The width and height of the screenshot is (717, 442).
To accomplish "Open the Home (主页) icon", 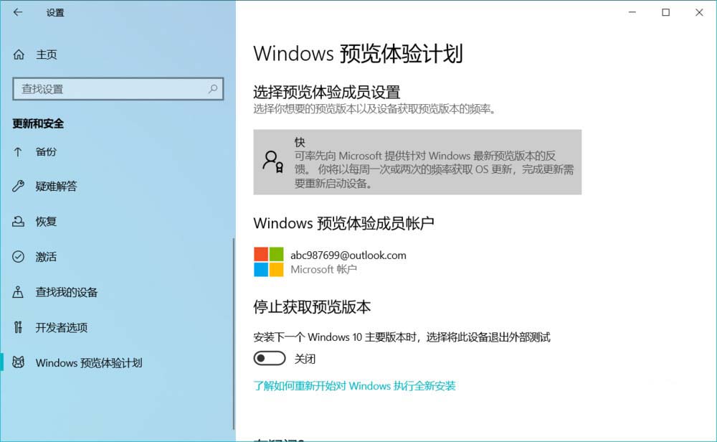I will (x=19, y=55).
